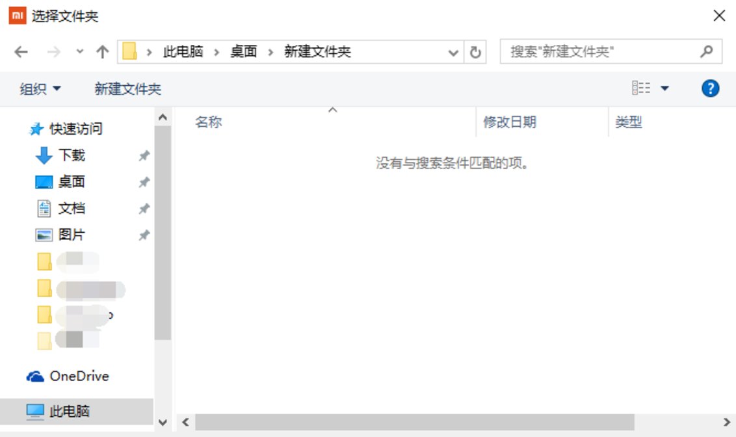This screenshot has width=736, height=437.
Task: Click the Help question mark icon
Action: [711, 88]
